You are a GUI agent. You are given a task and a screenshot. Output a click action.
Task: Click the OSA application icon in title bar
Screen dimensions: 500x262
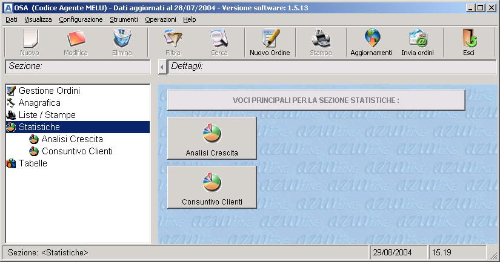[x=8, y=8]
